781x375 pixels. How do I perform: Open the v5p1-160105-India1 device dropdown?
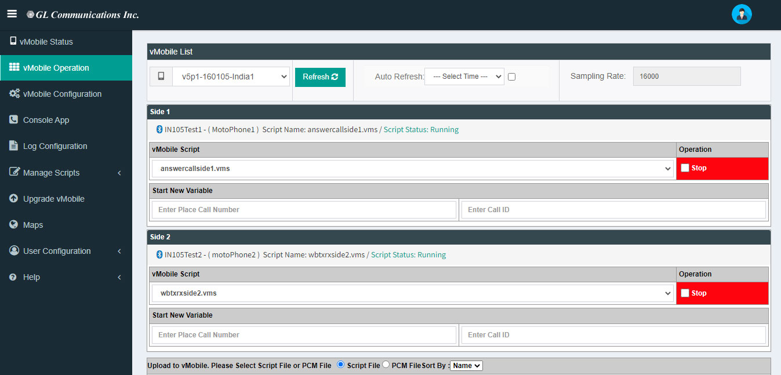pyautogui.click(x=231, y=77)
